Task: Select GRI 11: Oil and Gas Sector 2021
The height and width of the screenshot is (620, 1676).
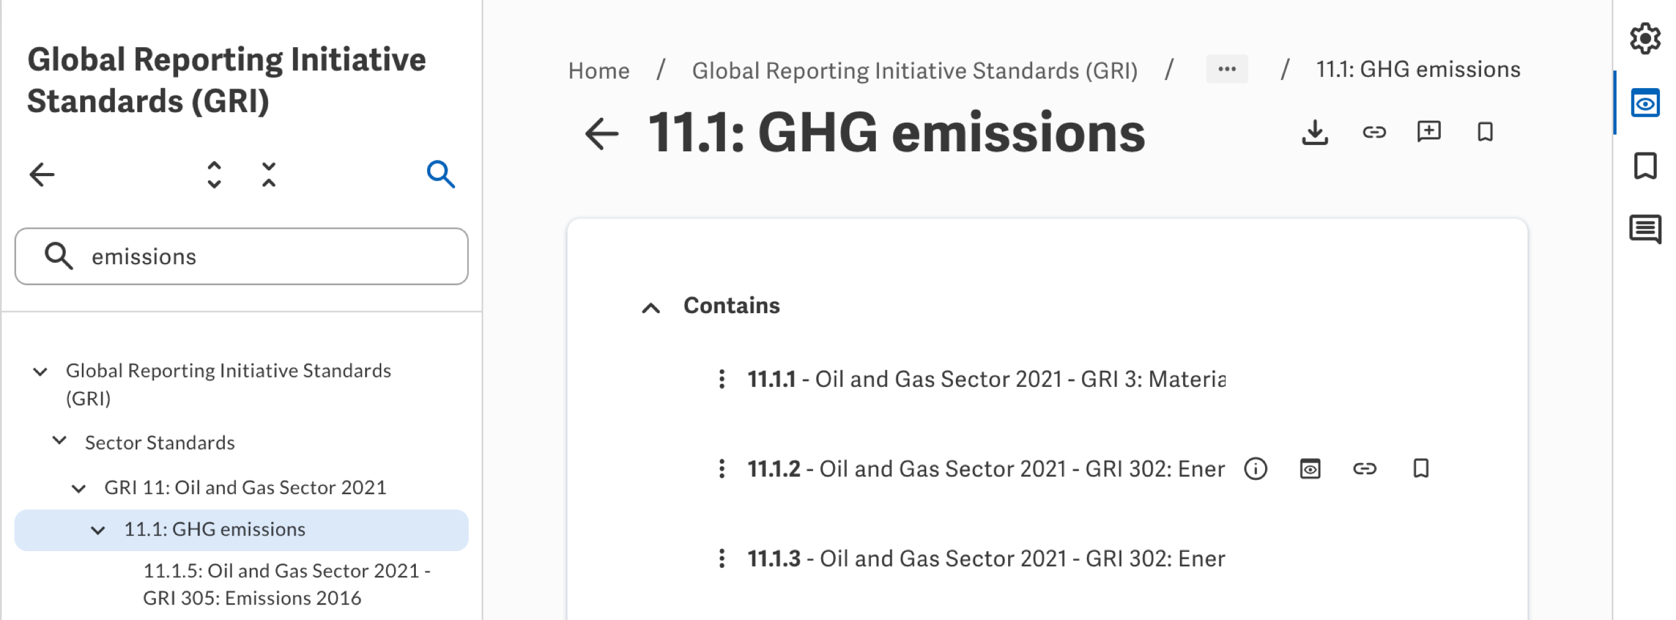Action: click(x=245, y=487)
